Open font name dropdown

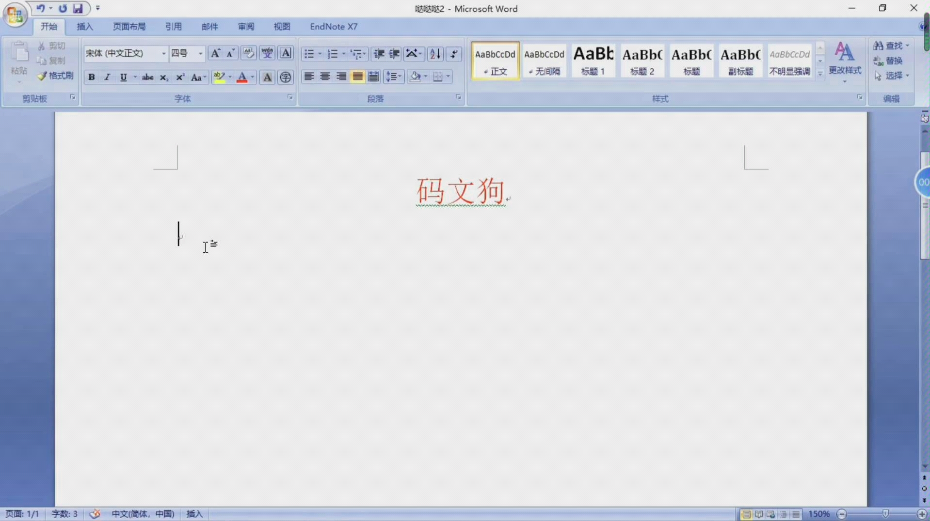point(163,53)
